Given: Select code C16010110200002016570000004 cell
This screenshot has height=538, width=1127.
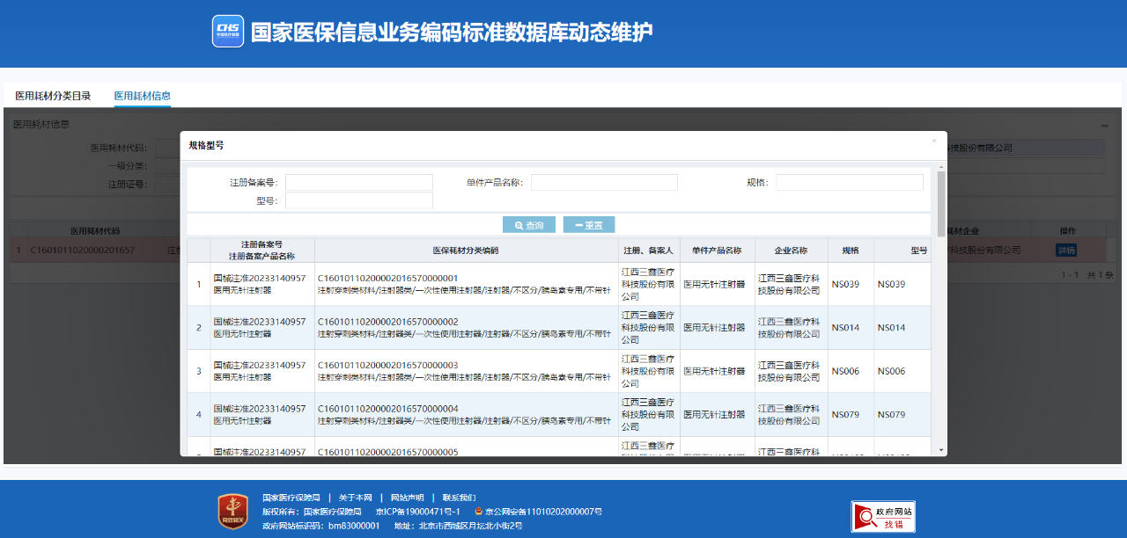Looking at the screenshot, I should 387,409.
